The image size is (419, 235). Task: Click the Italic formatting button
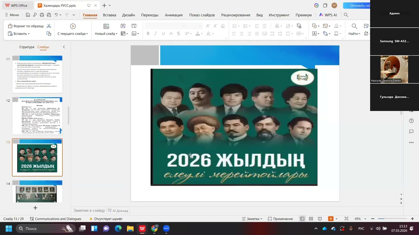[155, 34]
